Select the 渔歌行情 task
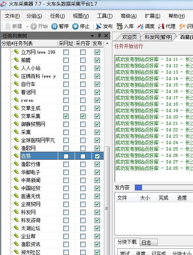Screen dimensions: 193x255 (x=30, y=164)
